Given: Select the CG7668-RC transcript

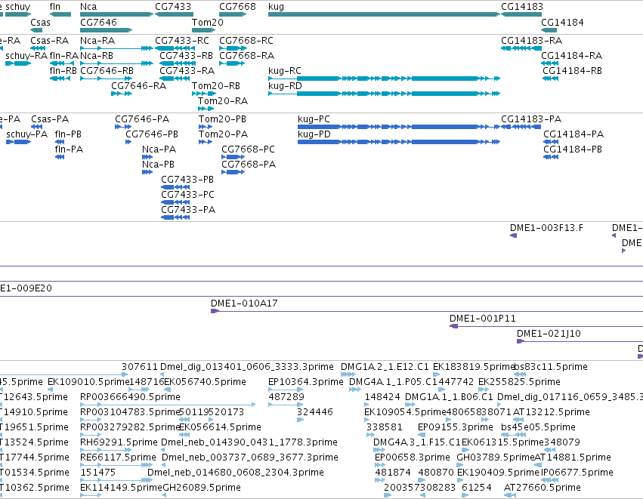Looking at the screenshot, I should 233,48.
